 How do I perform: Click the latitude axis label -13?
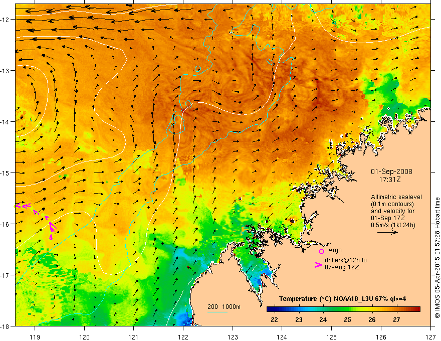(x=5, y=71)
